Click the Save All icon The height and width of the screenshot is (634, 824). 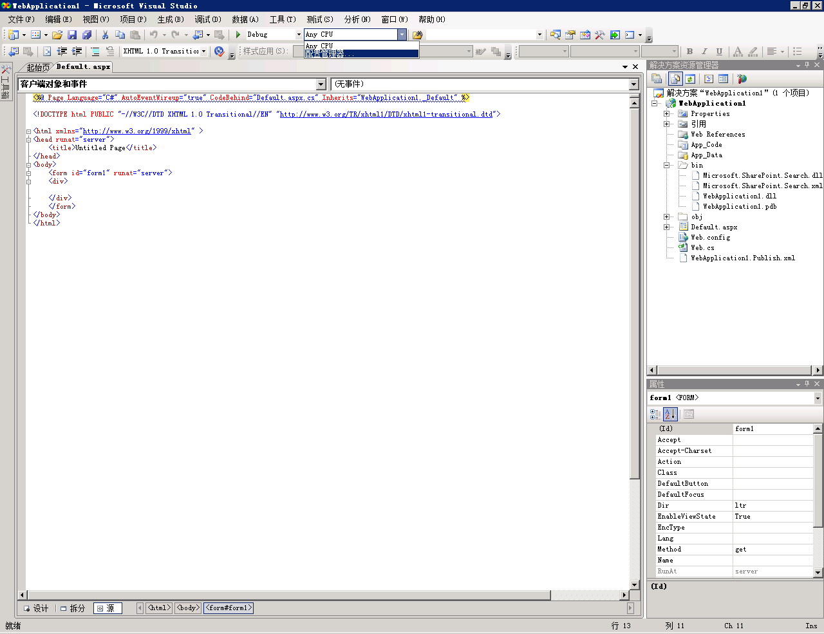[x=87, y=35]
